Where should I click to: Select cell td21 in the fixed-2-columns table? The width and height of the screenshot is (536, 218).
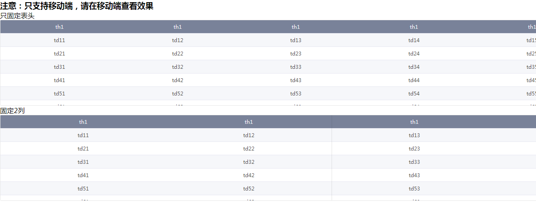click(x=83, y=149)
